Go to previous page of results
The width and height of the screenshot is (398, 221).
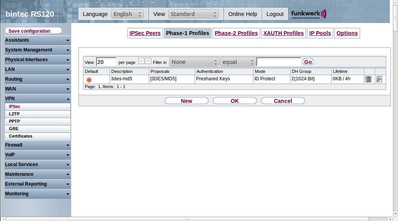click(141, 61)
